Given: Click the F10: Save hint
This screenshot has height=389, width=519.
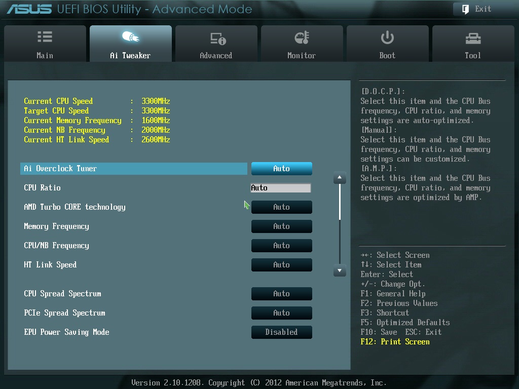Looking at the screenshot, I should tap(379, 332).
